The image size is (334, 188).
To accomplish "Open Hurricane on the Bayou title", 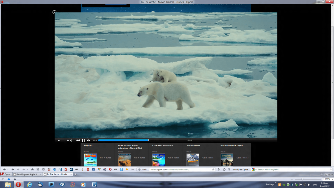I will point(232,145).
